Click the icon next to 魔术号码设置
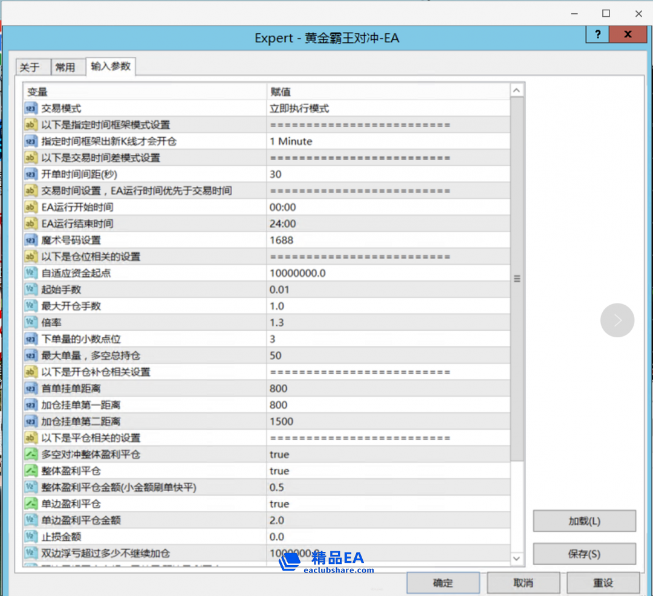The image size is (653, 596). 30,241
